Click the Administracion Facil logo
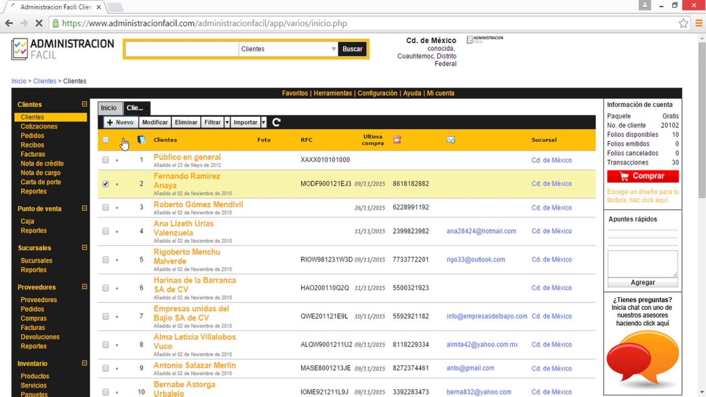 pos(63,49)
